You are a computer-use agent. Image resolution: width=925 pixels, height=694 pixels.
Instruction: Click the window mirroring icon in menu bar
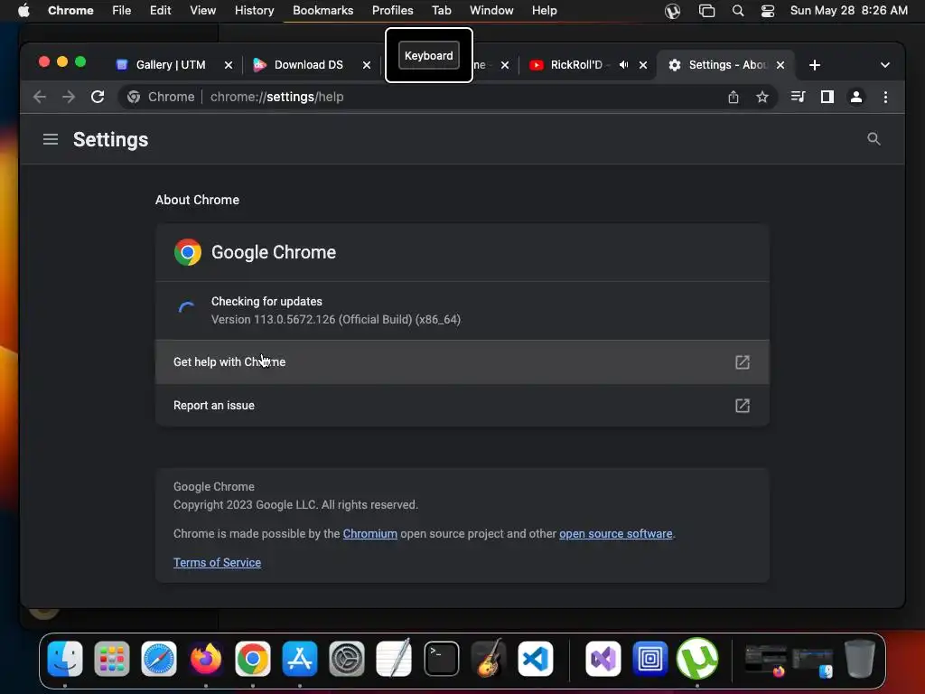click(706, 11)
